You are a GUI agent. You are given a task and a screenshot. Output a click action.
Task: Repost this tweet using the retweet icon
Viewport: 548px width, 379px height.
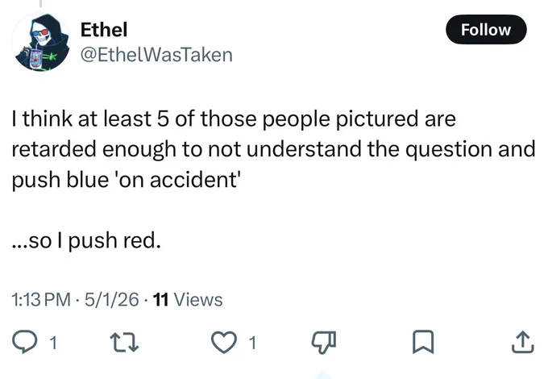124,342
